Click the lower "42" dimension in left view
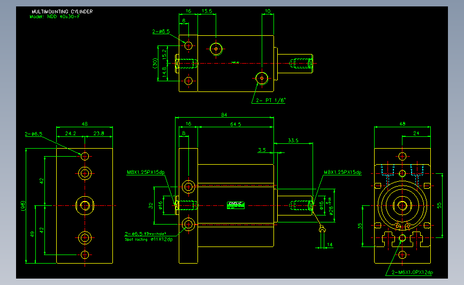 pyautogui.click(x=42, y=230)
